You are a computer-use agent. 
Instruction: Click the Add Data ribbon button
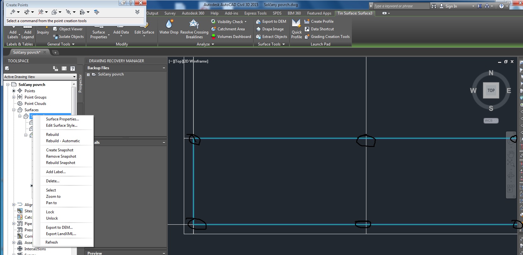(121, 32)
